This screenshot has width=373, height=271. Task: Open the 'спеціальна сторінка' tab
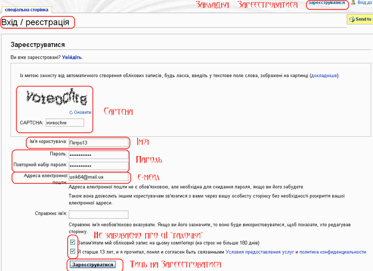(26, 10)
